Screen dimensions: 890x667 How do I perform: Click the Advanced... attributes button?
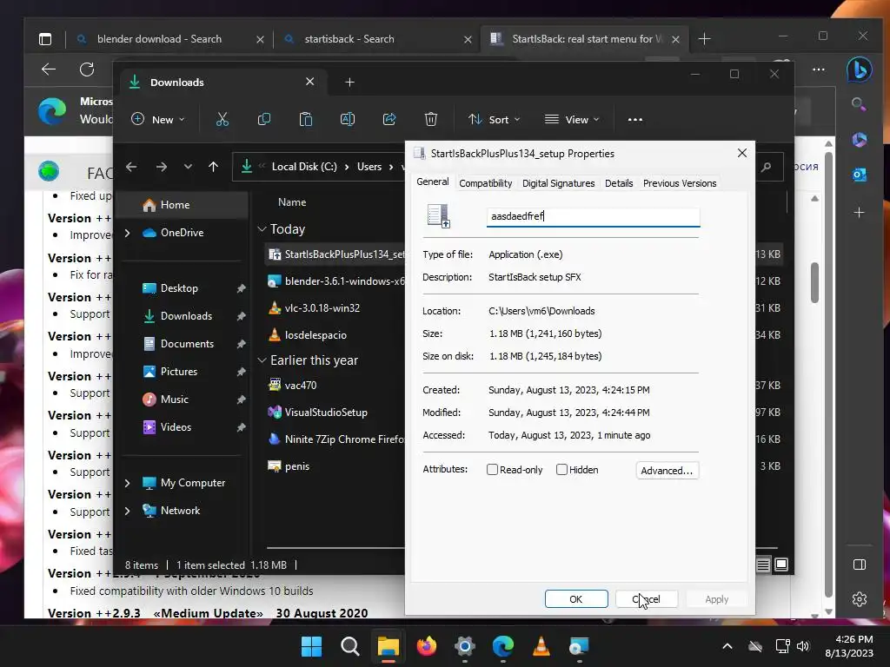click(x=667, y=470)
